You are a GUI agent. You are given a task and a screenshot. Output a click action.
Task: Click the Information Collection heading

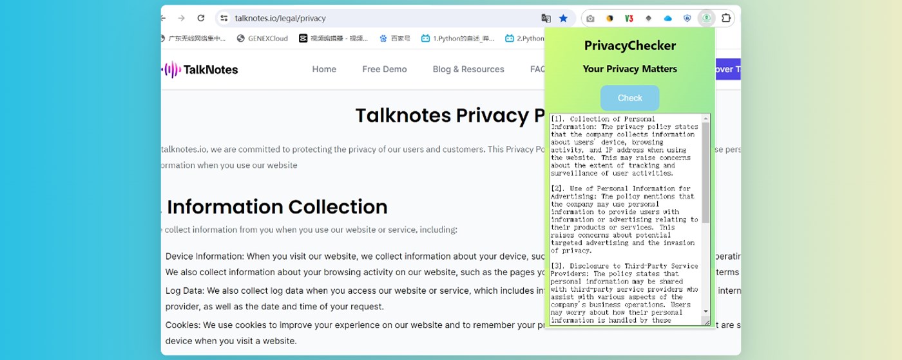coord(277,207)
